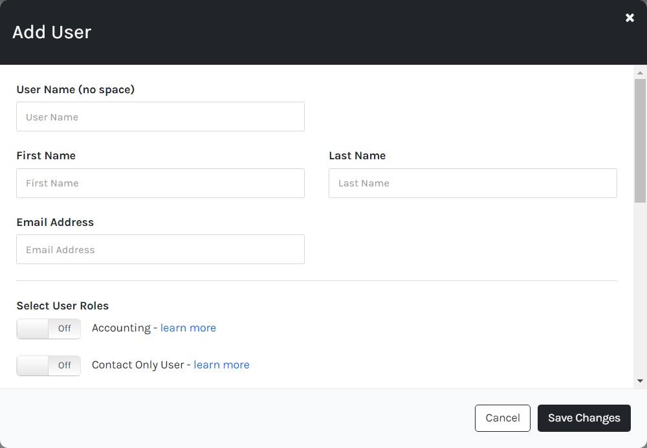
Task: Click the scrollbar down arrow
Action: coord(640,381)
